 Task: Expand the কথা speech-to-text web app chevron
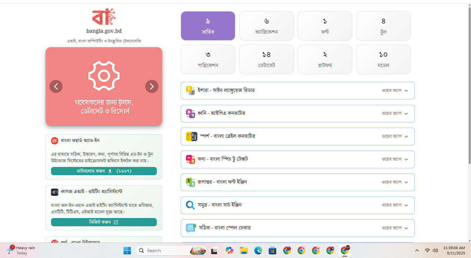coord(406,159)
